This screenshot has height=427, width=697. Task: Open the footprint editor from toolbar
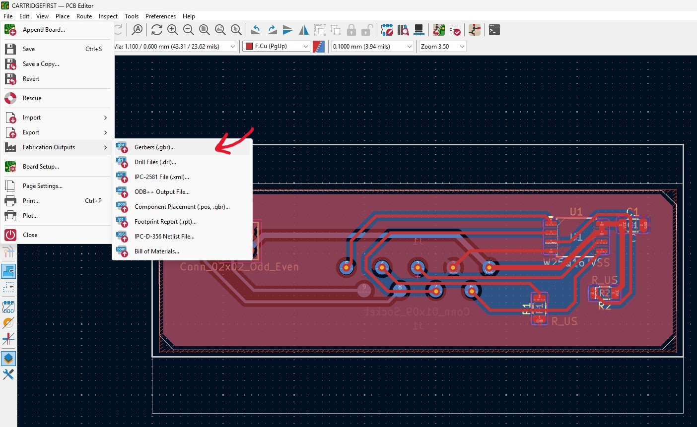[x=387, y=30]
